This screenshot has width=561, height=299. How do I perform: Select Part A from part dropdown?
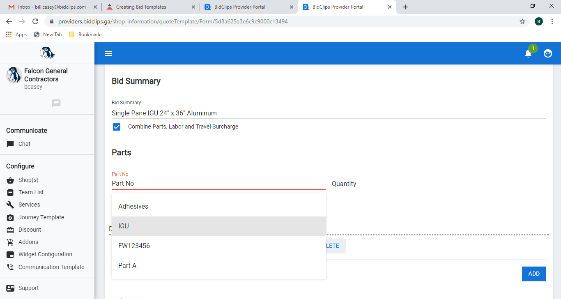point(219,265)
